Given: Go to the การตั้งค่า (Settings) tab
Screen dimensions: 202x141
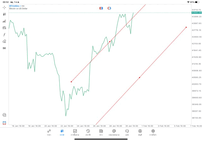Looking at the screenshot, I should tap(153, 132).
